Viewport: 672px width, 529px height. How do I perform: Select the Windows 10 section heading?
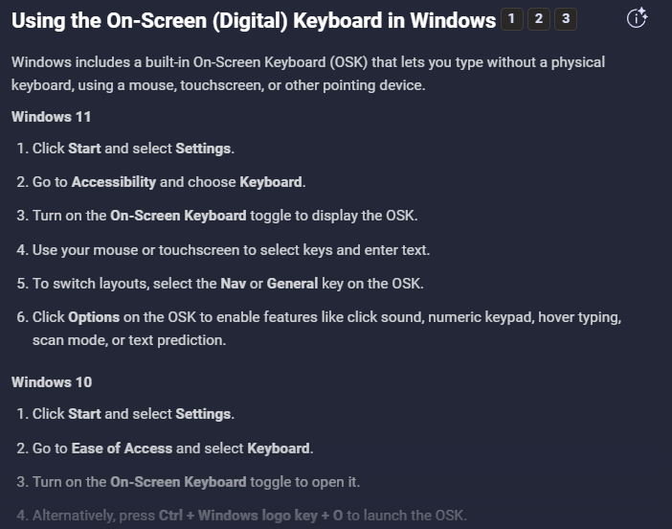52,382
